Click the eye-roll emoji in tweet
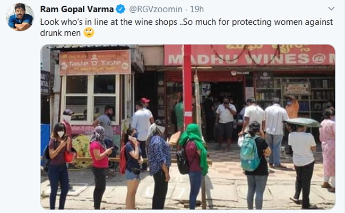This screenshot has height=213, width=345. (89, 33)
